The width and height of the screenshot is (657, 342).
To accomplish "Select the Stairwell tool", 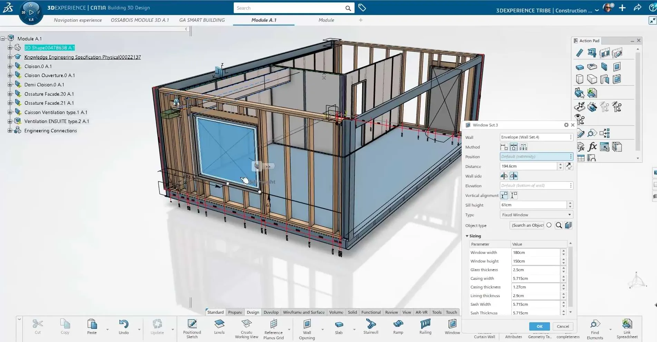I will 371,327.
